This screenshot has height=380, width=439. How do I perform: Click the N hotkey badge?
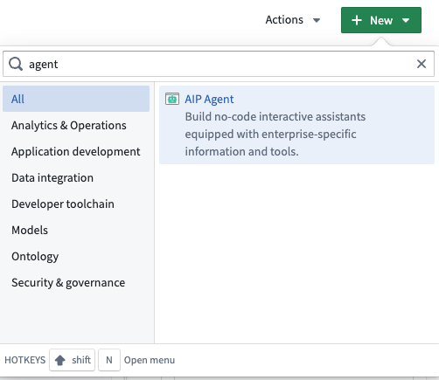pos(109,360)
